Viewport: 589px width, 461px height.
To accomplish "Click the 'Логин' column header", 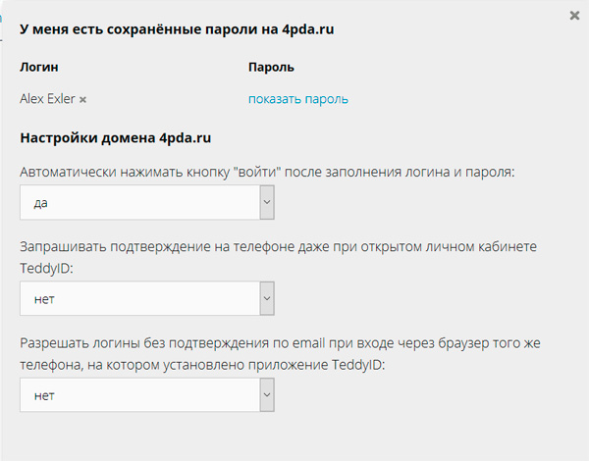I will coord(40,68).
